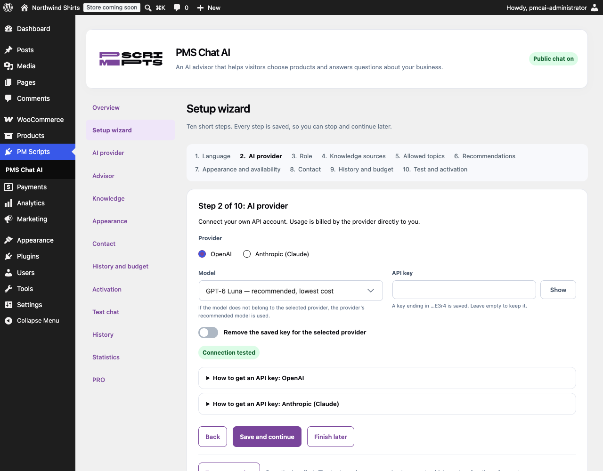Click the Back button
This screenshot has width=603, height=471.
coord(212,437)
